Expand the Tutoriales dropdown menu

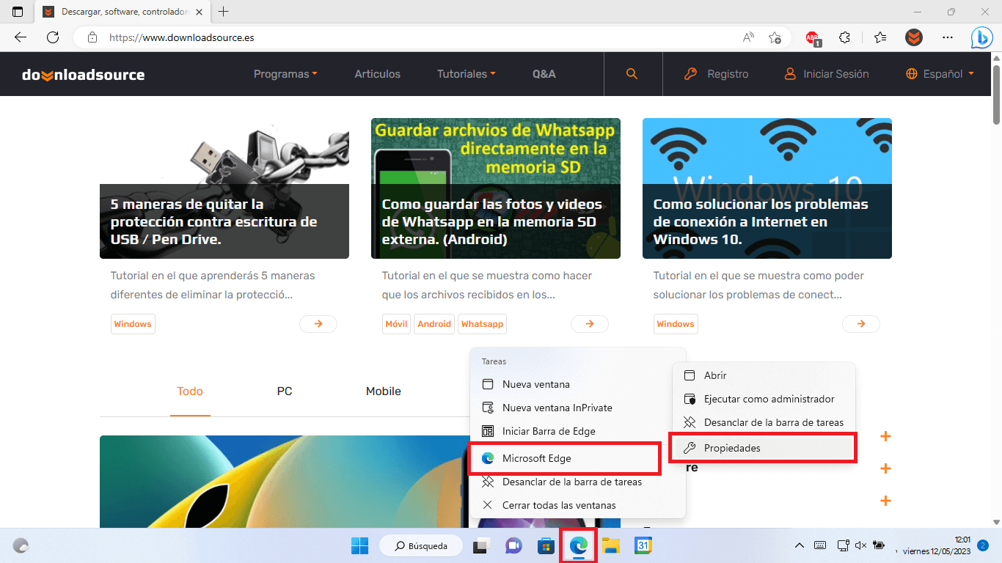point(467,74)
